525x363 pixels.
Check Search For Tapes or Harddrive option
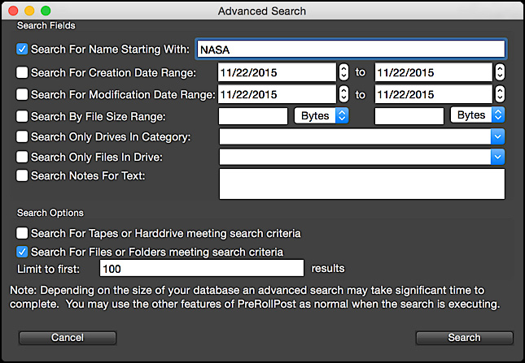coord(22,233)
